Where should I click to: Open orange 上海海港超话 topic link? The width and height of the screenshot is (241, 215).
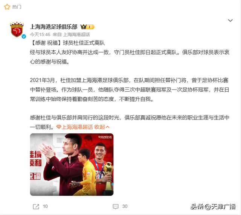tap(77, 127)
